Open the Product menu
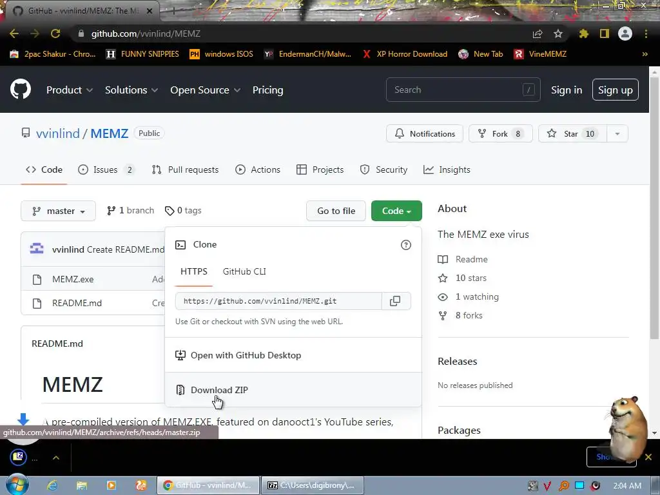660x495 pixels. (70, 90)
